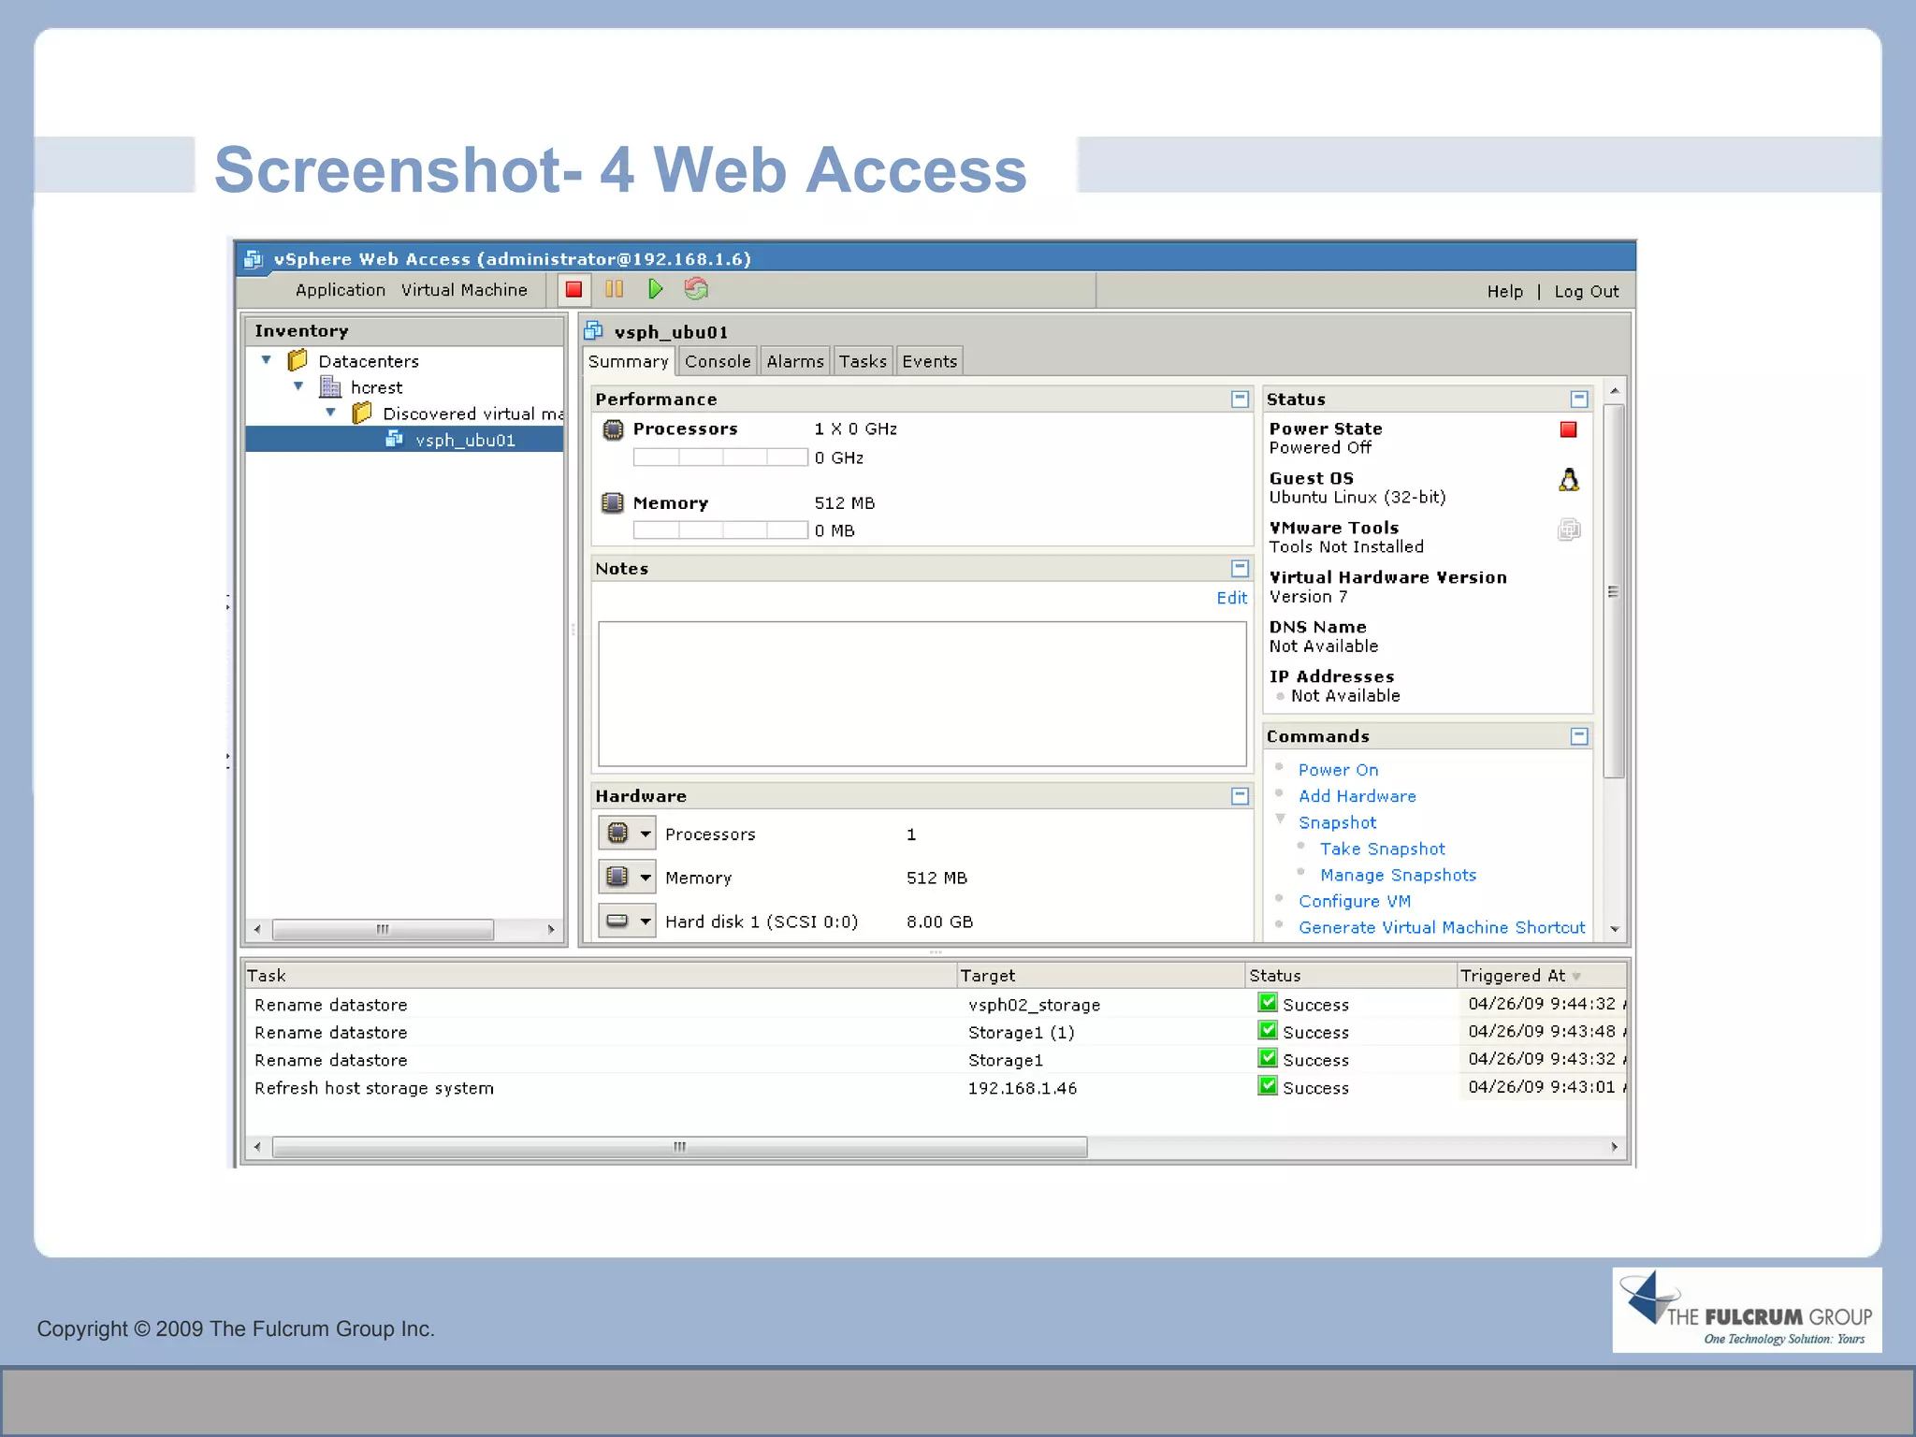Viewport: 1916px width, 1437px height.
Task: Click the Processors usage bar
Action: (720, 457)
